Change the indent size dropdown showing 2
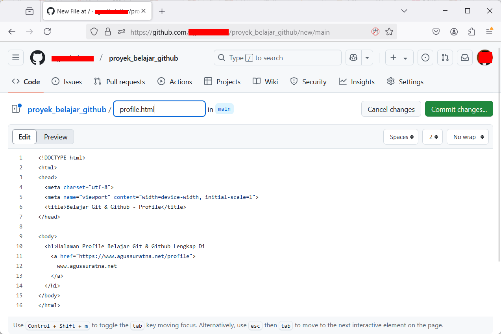The image size is (501, 334). pos(433,137)
